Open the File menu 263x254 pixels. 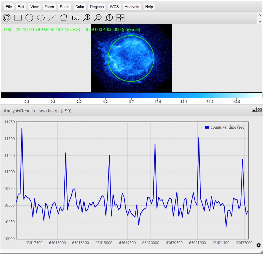pos(9,7)
